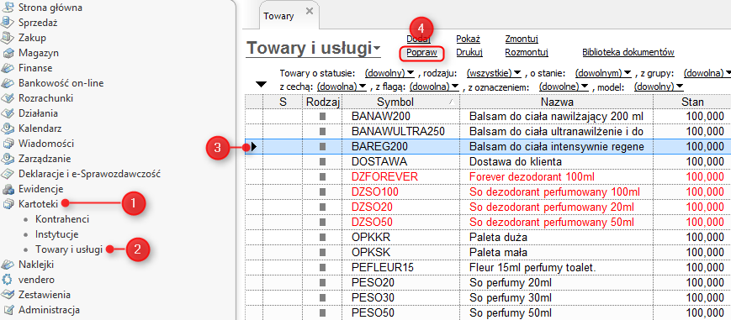
Task: Click the Działania module icon
Action: [8, 113]
